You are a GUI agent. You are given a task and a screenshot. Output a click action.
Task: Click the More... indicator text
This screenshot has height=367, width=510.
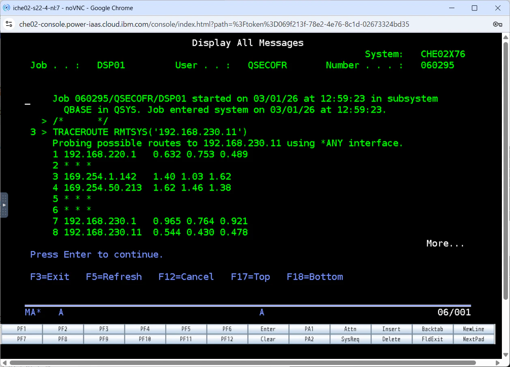445,243
